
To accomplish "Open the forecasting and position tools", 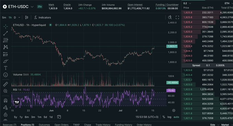I will (x=5, y=54).
